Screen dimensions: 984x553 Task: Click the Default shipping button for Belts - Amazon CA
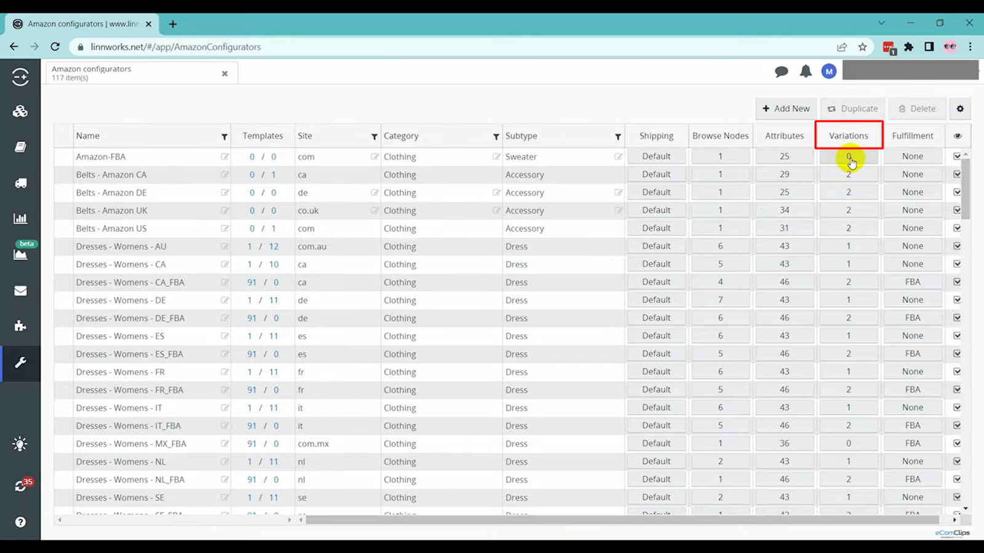(656, 175)
